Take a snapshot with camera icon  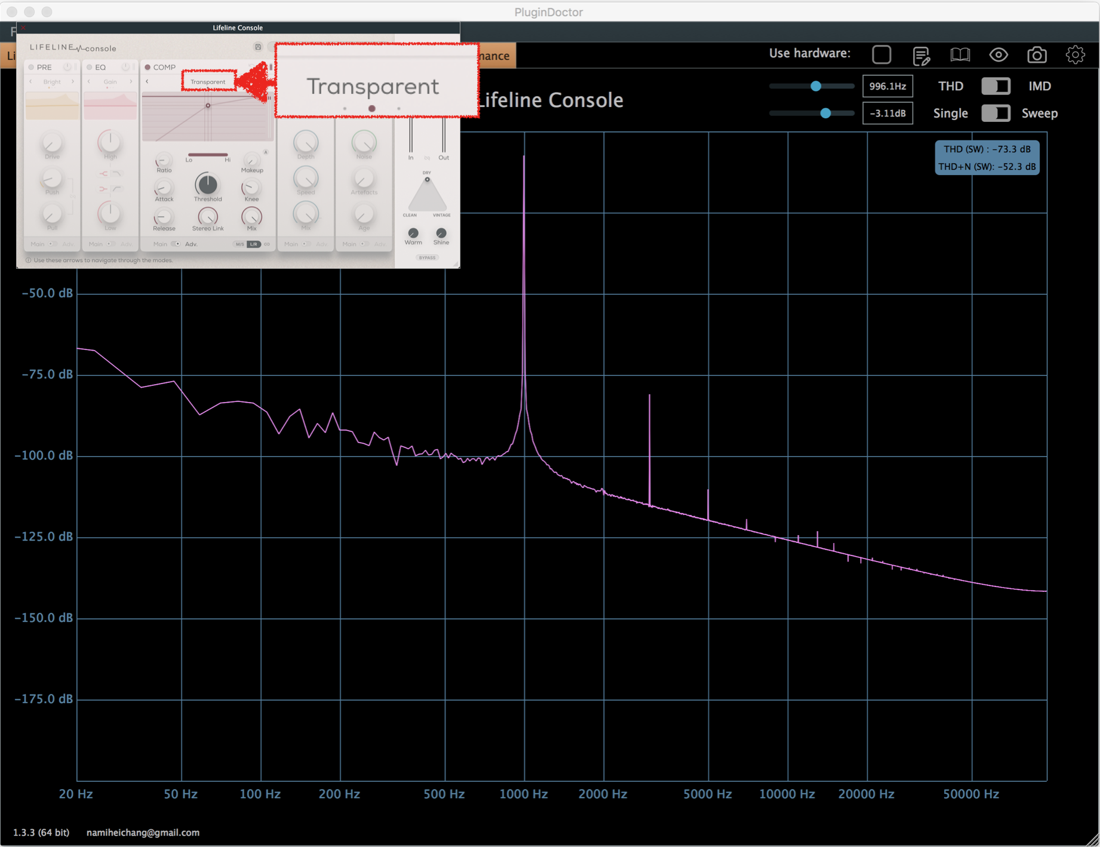(1037, 55)
